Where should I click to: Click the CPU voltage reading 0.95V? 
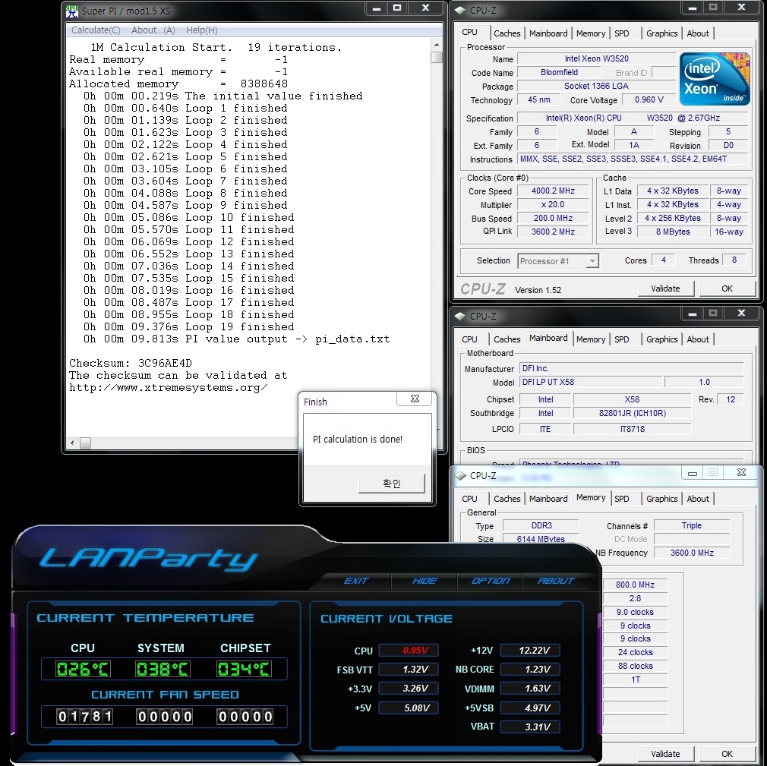(x=409, y=651)
